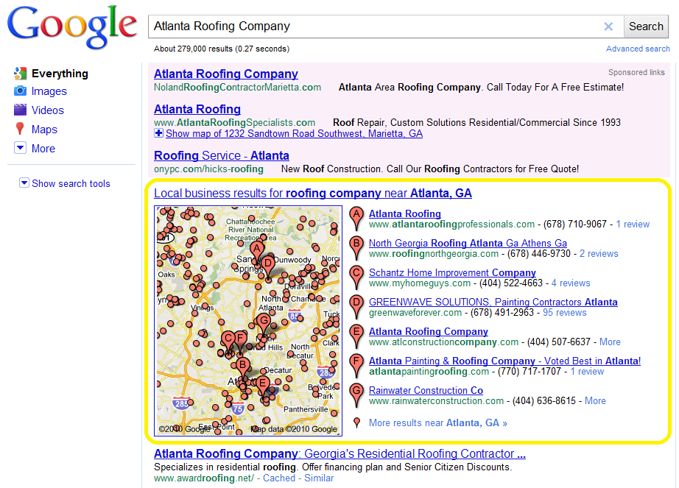Select Everything search category
This screenshot has height=488, width=679.
[x=60, y=74]
